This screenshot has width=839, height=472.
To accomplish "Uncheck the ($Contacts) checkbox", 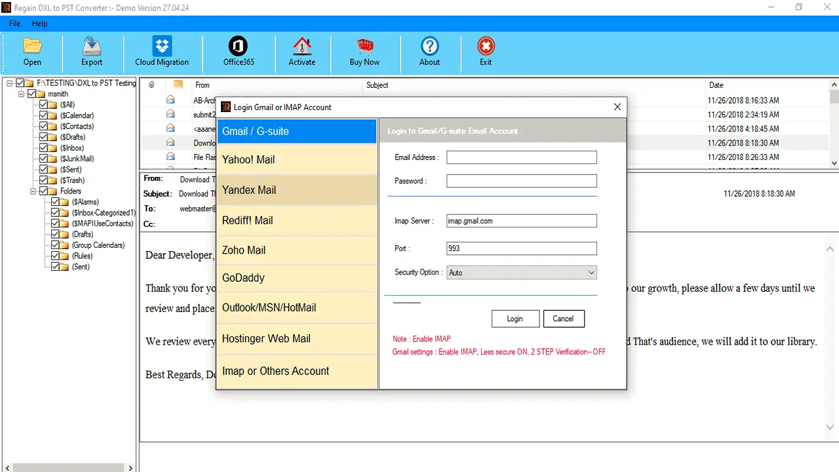I will [43, 127].
